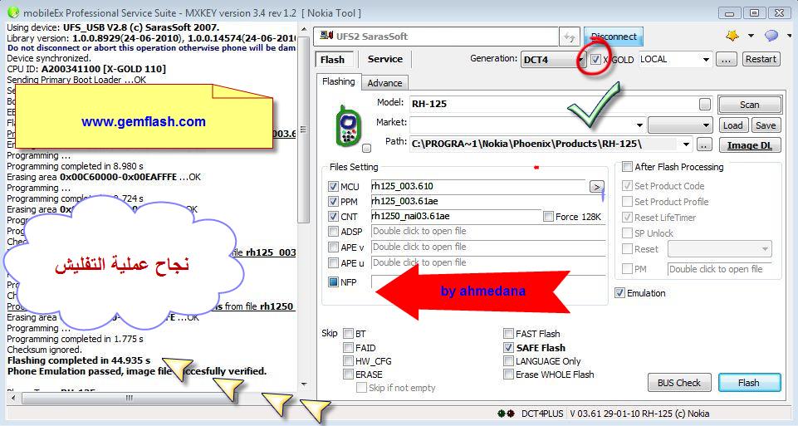Click the Load button

pos(733,125)
